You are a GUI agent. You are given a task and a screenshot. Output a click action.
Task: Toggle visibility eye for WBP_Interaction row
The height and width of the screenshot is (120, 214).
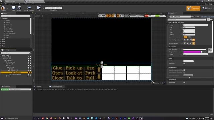[x=30, y=73]
